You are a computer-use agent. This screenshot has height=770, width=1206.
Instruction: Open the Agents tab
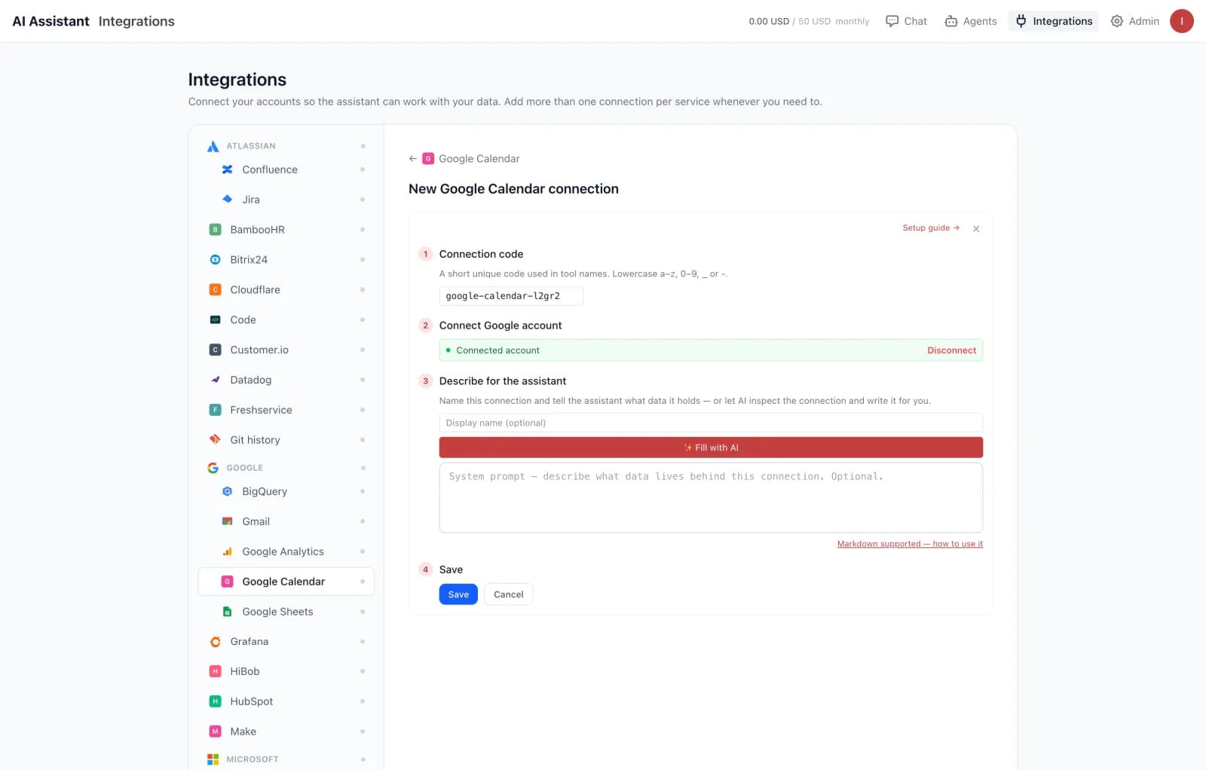pyautogui.click(x=971, y=21)
